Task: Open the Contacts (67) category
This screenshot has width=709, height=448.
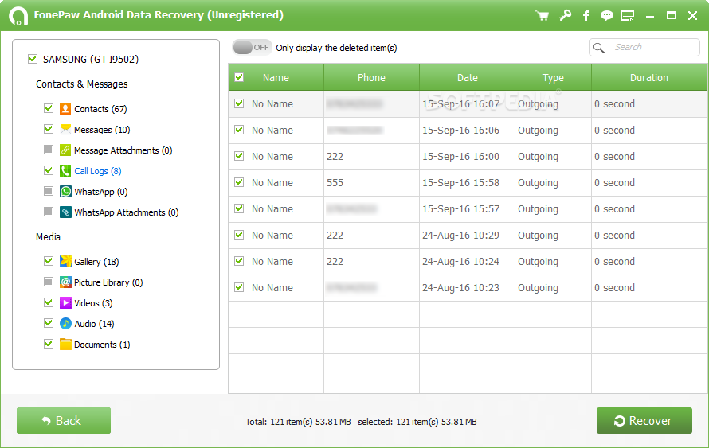Action: (x=100, y=109)
